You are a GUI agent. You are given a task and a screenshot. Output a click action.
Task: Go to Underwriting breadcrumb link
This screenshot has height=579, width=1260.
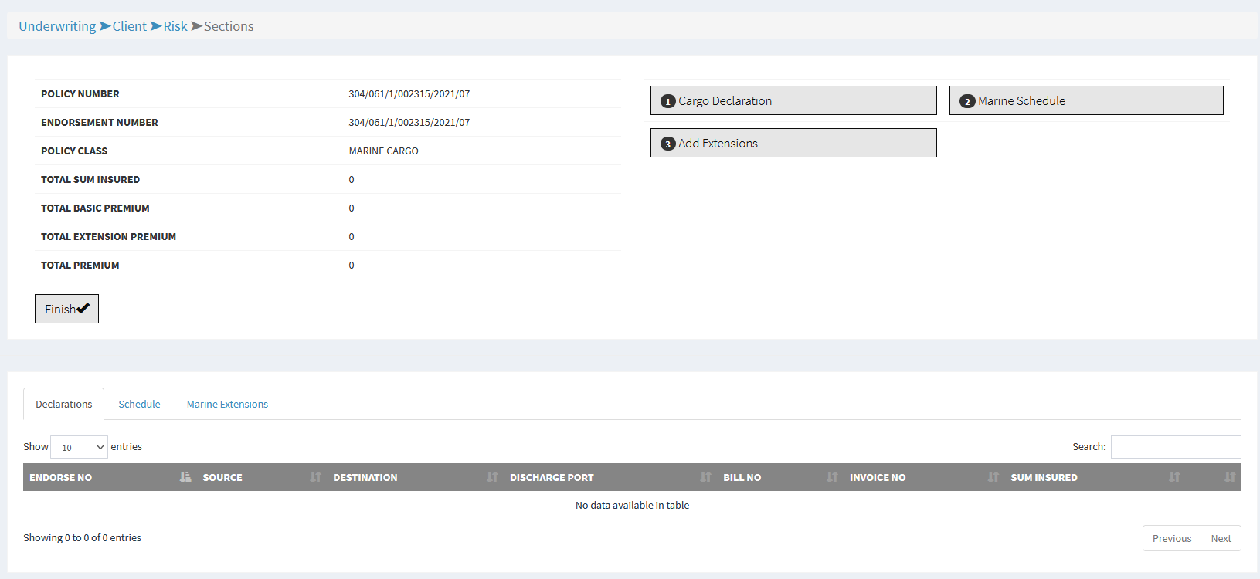[57, 26]
